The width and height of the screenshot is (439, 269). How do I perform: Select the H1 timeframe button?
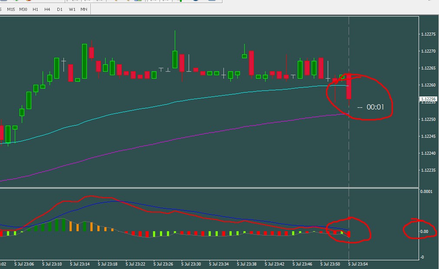[35, 9]
